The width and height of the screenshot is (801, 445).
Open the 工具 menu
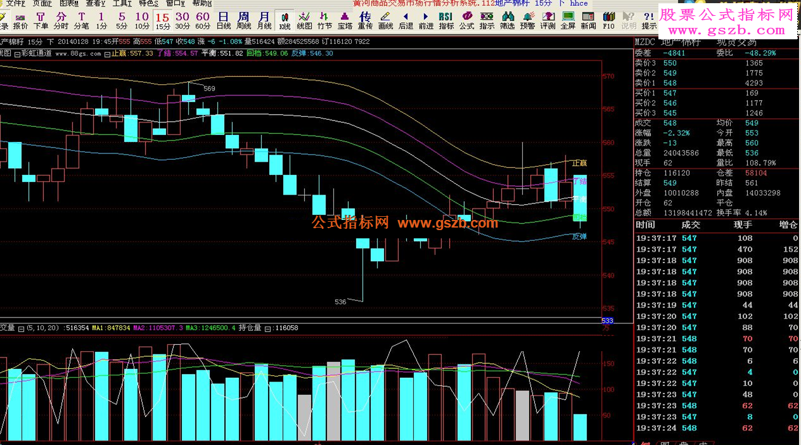click(122, 4)
